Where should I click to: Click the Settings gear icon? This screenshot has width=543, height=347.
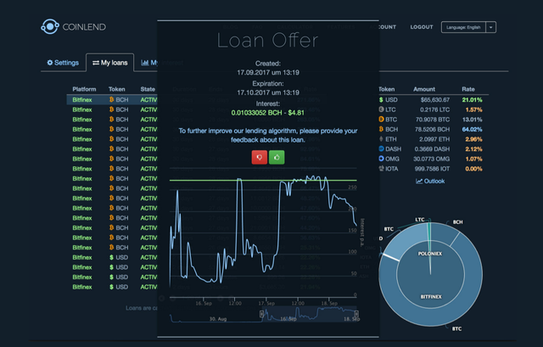[x=50, y=63]
